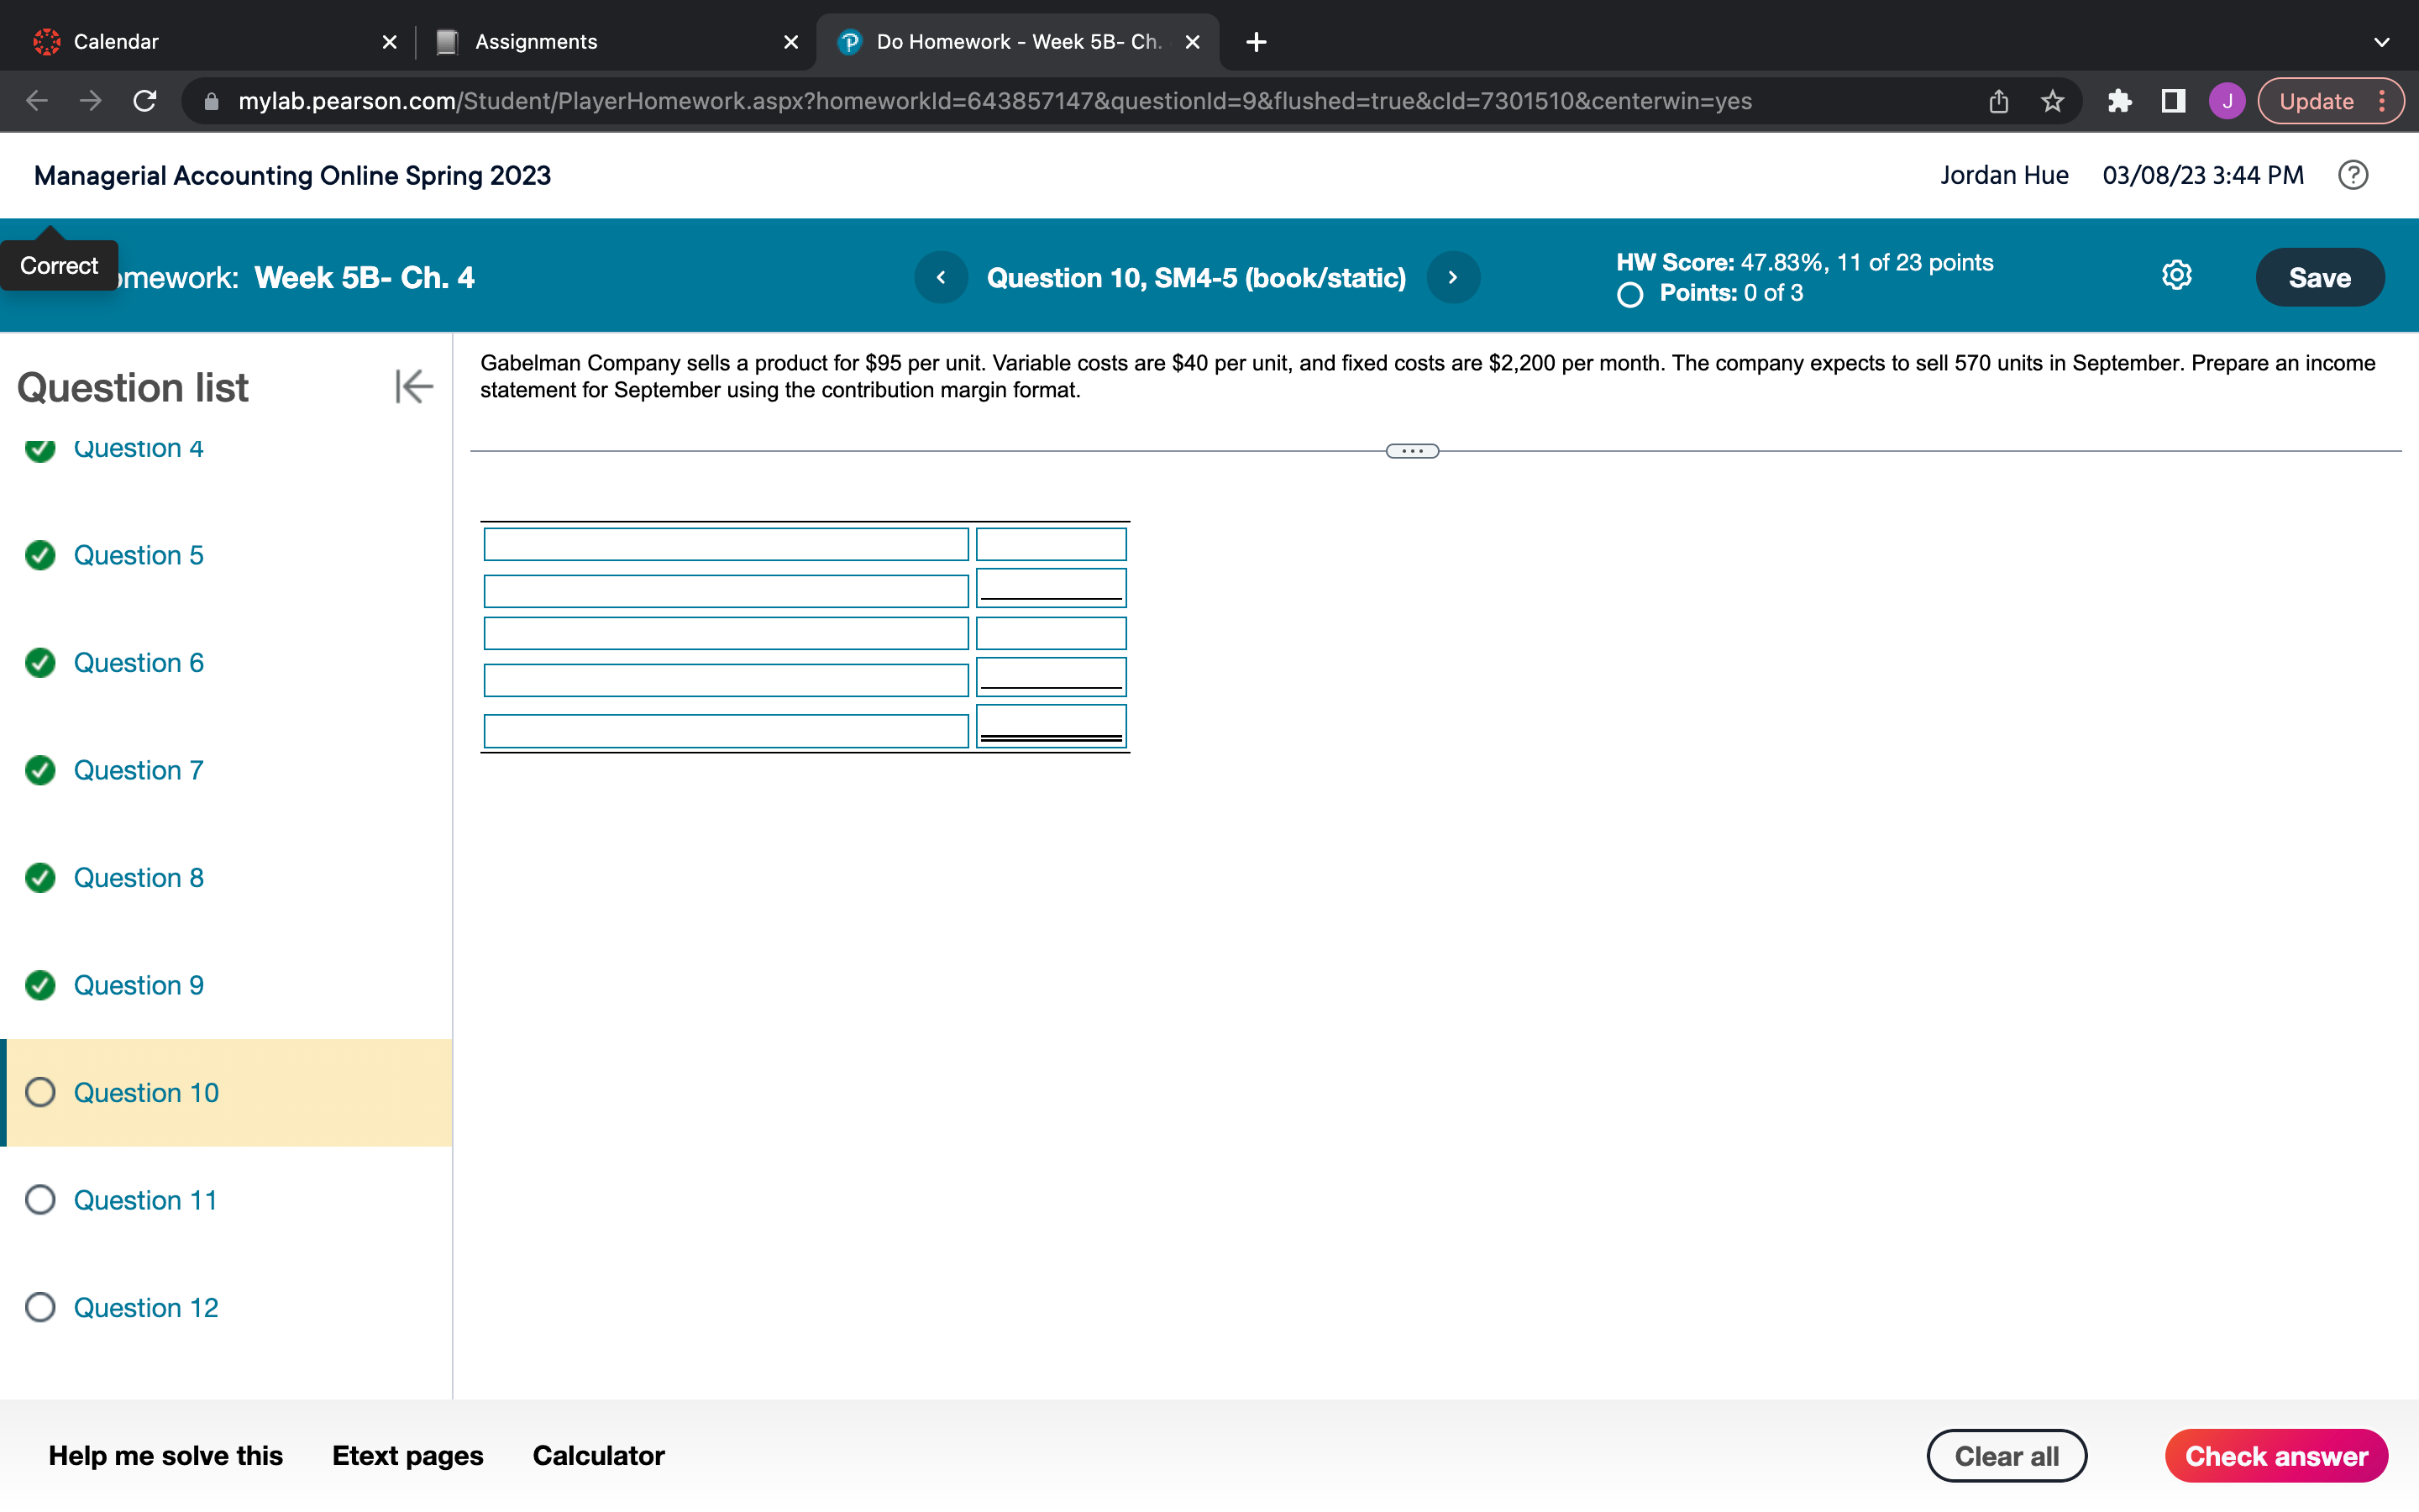Select the Question 11 radio button
Viewport: 2419px width, 1512px height.
(x=40, y=1199)
